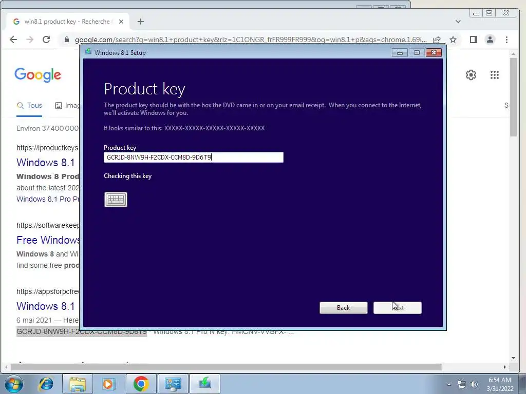
Task: Open the Control Panel taskbar item
Action: click(x=173, y=384)
